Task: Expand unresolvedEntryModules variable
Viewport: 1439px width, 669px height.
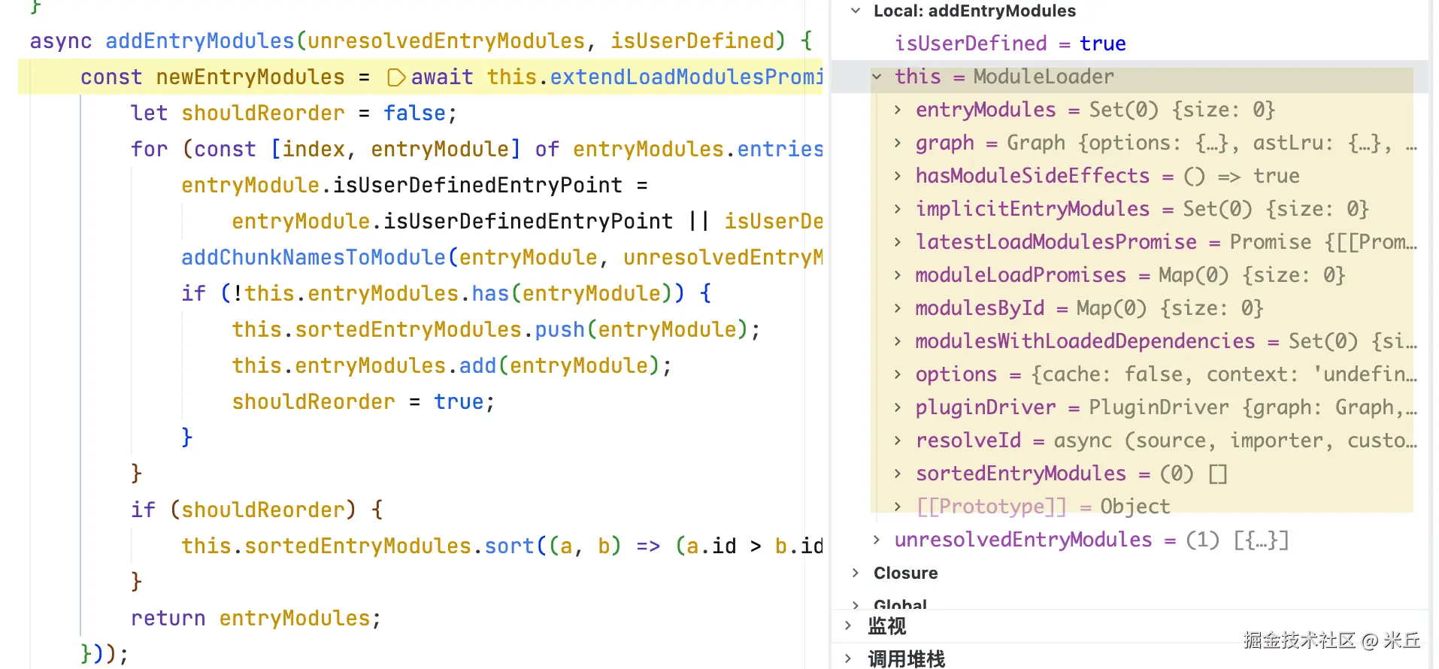Action: (x=877, y=540)
